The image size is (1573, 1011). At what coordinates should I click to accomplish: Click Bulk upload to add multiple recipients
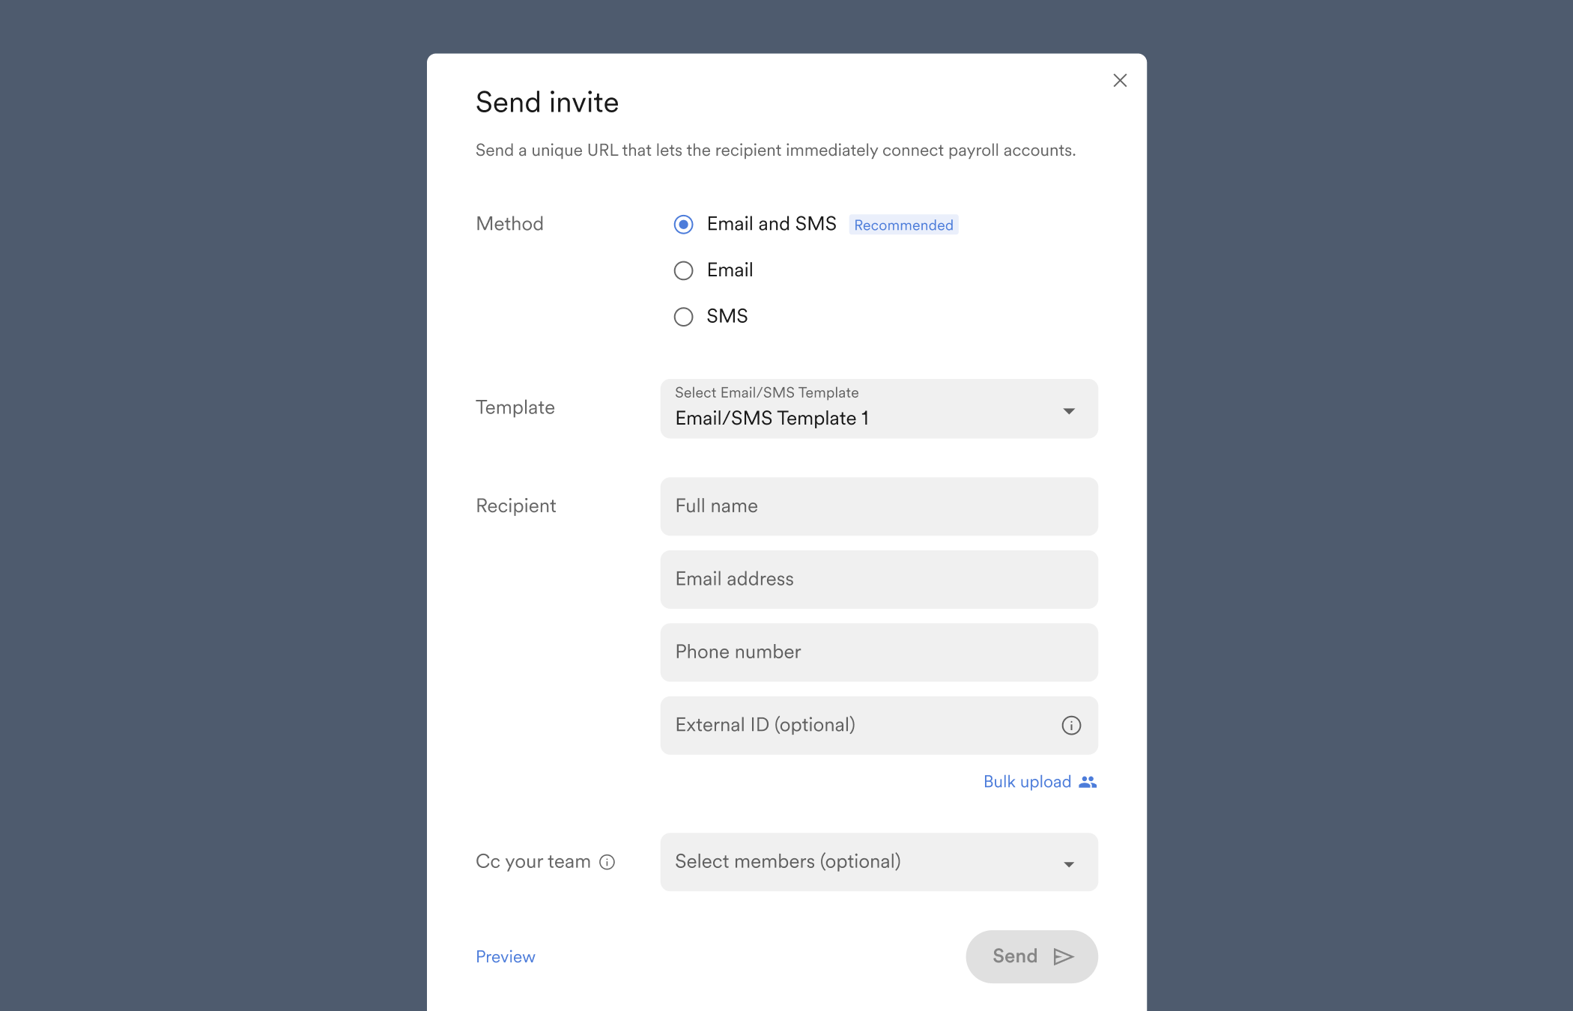click(1027, 781)
